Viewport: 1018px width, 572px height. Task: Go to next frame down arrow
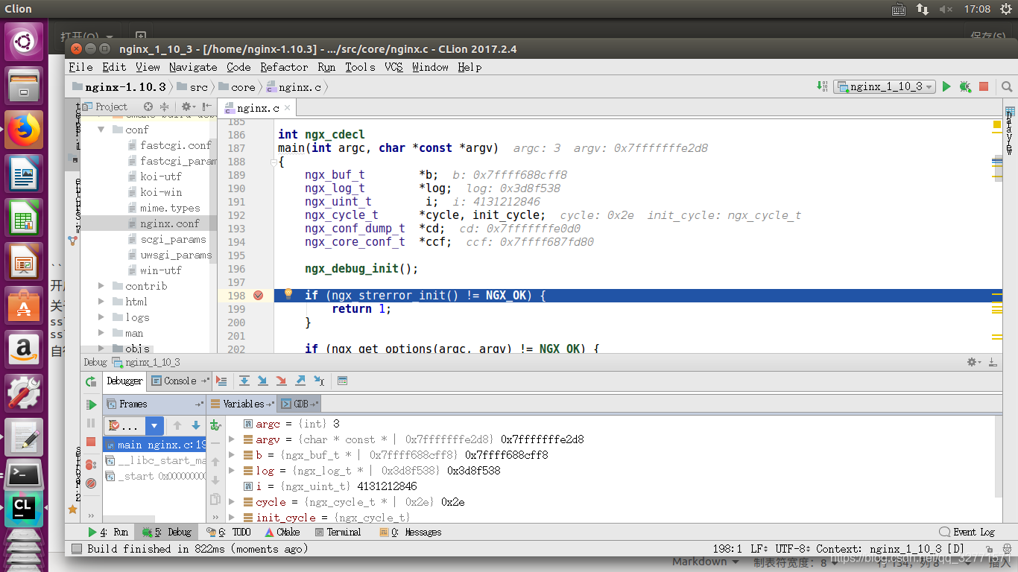(196, 425)
